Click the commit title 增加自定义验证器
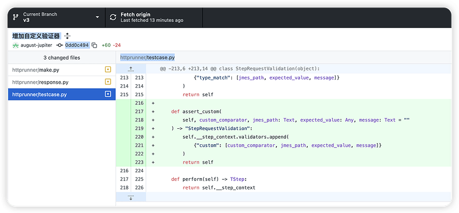 point(36,36)
